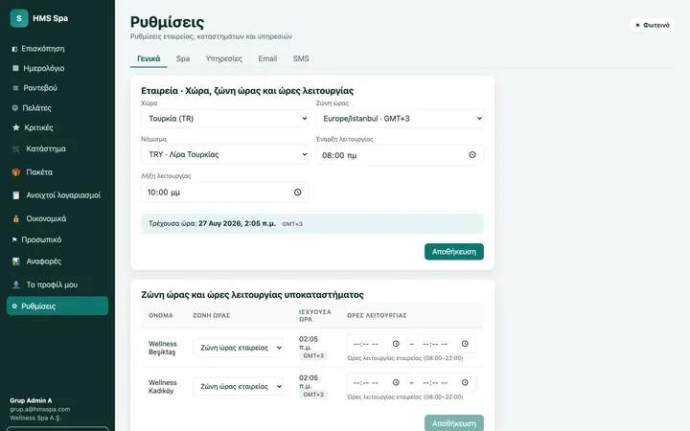Click Wellness Kadıköy opening time input
The height and width of the screenshot is (431, 690).
(377, 382)
